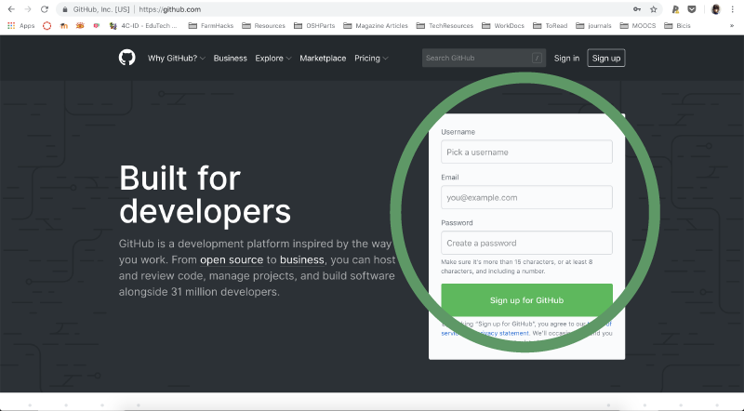Image resolution: width=744 pixels, height=411 pixels.
Task: Open the privacy statement link
Action: (503, 333)
